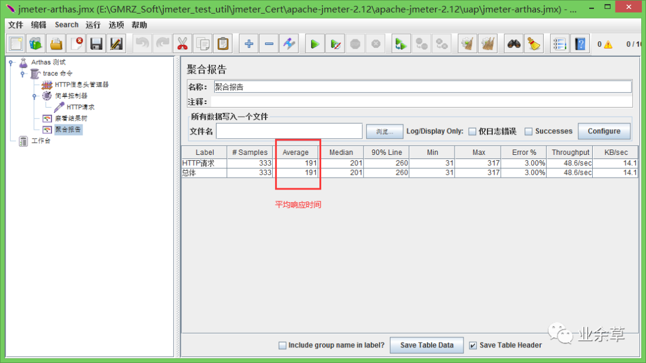The image size is (646, 363).
Task: Tick the 仅日志错误 checkbox
Action: tap(472, 132)
